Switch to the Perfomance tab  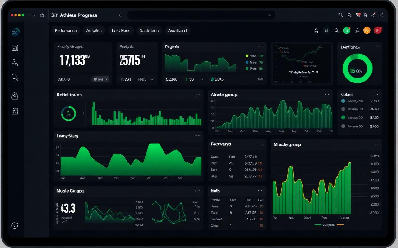point(66,30)
